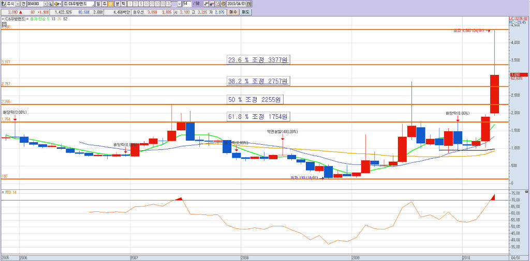530x261 pixels.
Task: Switch to minute (분) chart period
Action: [117, 4]
